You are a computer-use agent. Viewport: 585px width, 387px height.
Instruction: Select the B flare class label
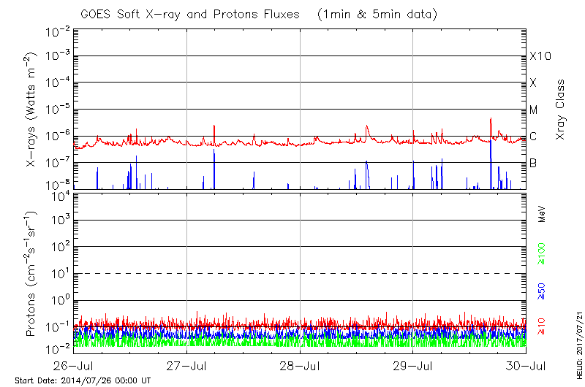[533, 162]
